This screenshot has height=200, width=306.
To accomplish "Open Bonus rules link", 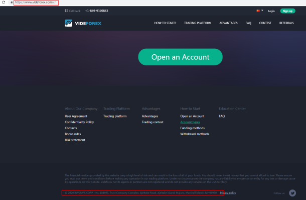I will (x=73, y=134).
